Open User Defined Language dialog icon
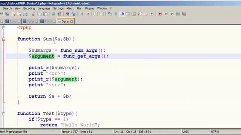241x135 pixels. pyautogui.click(x=128, y=14)
